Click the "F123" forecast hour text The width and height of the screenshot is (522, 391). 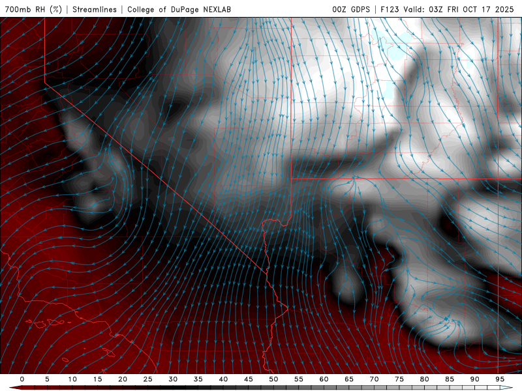390,9
